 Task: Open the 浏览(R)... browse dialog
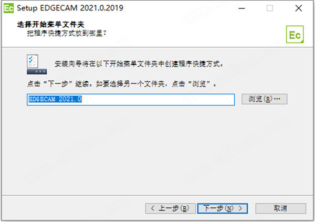pyautogui.click(x=265, y=99)
